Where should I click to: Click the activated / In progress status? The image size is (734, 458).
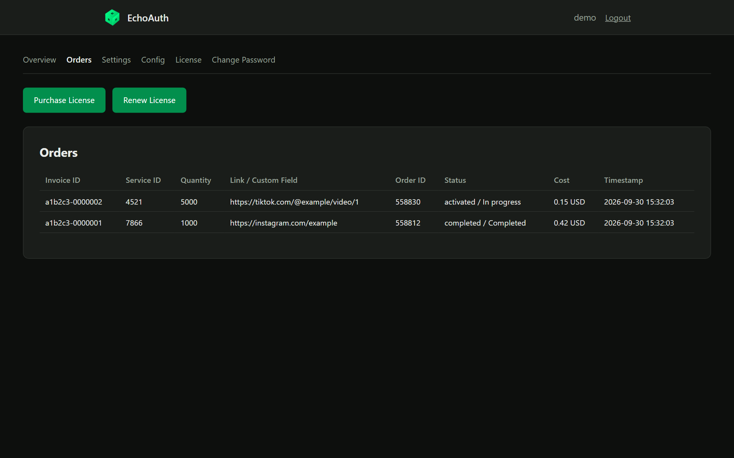coord(482,202)
